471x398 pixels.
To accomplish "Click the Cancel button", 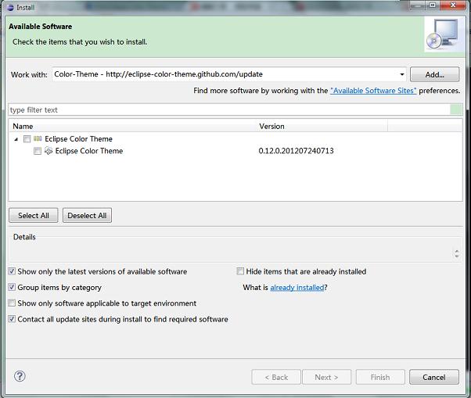I will pos(434,377).
